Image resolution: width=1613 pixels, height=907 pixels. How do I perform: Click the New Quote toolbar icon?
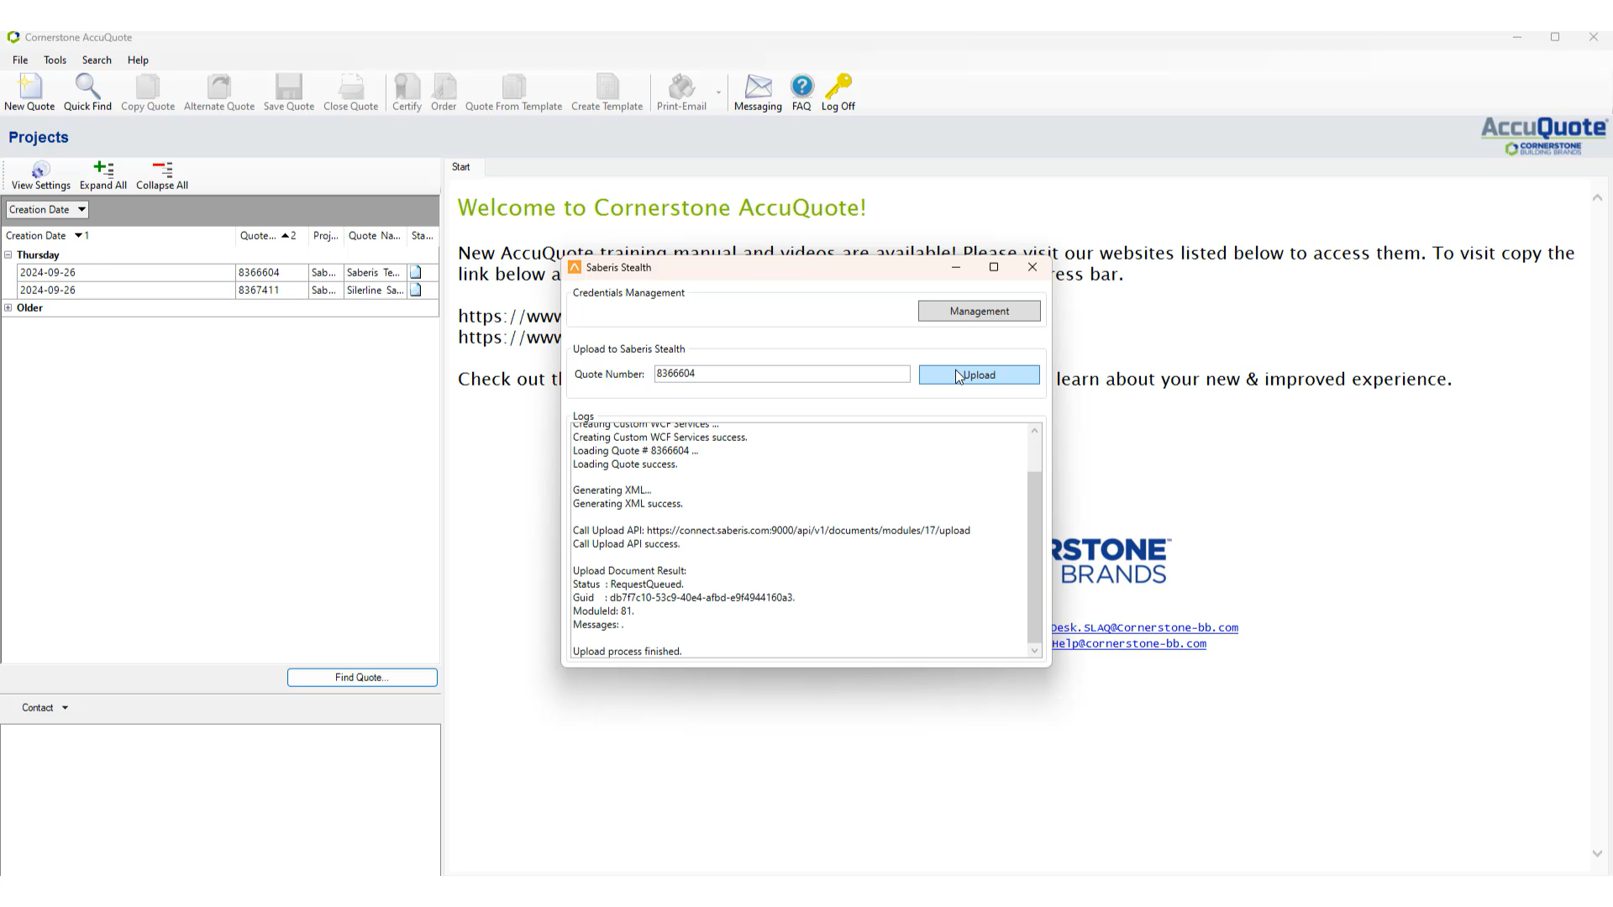pyautogui.click(x=29, y=92)
